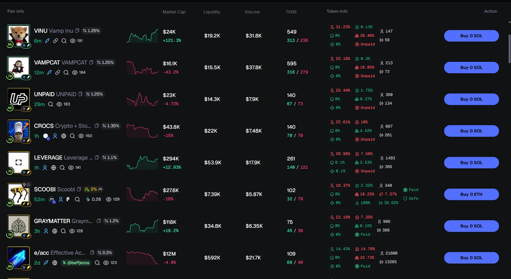The image size is (511, 279).
Task: Click the LEVERAGE price sparkline chart
Action: (x=142, y=163)
